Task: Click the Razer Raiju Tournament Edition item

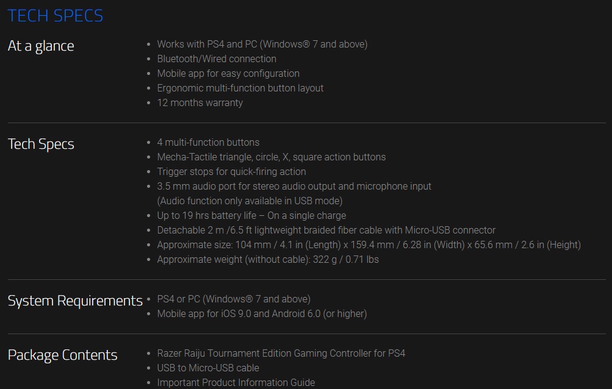Action: (281, 354)
